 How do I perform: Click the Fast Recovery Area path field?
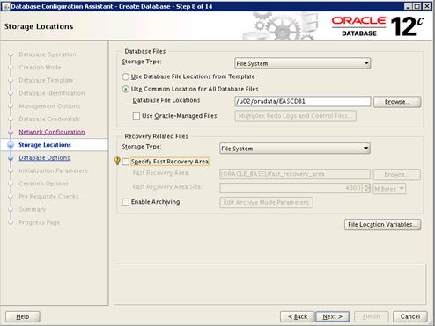(x=295, y=174)
